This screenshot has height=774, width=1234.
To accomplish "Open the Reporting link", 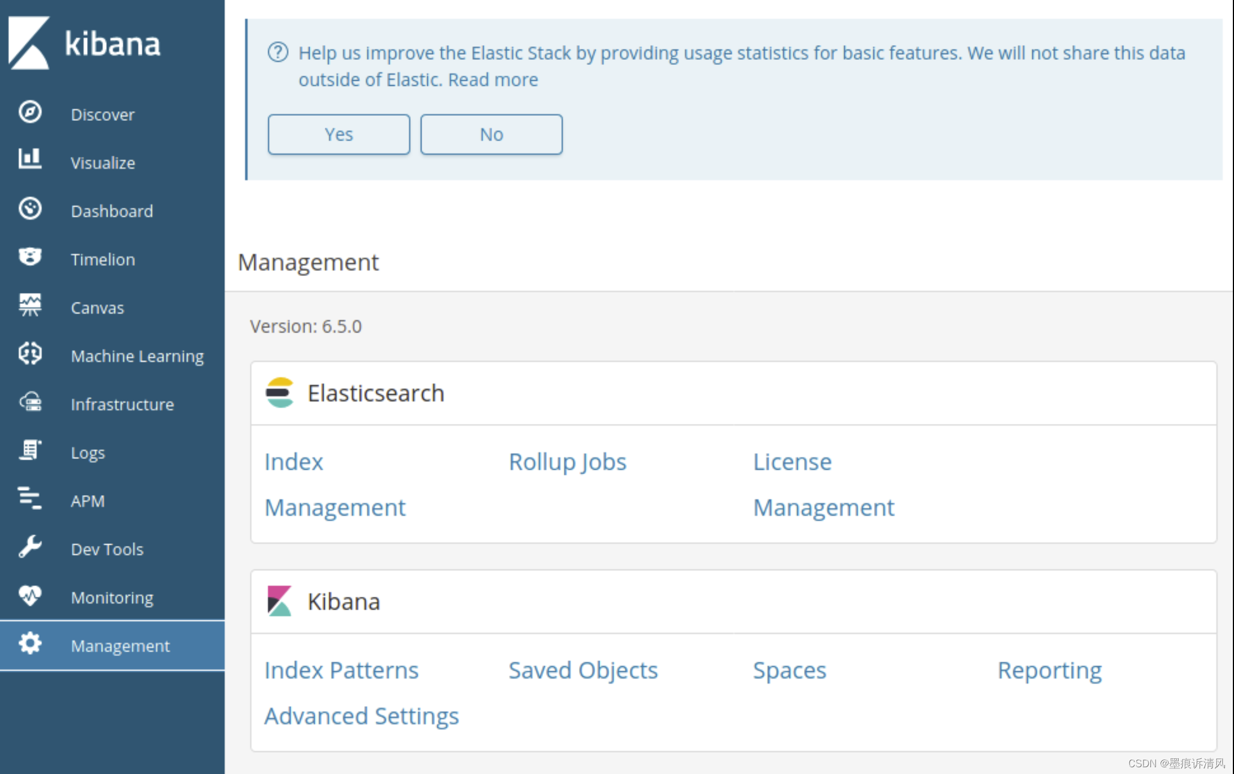I will pyautogui.click(x=1049, y=670).
